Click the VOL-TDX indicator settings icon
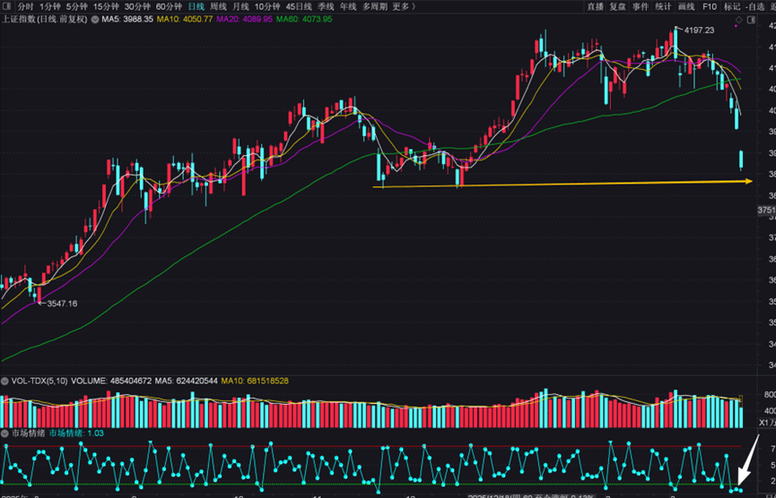 [x=5, y=381]
